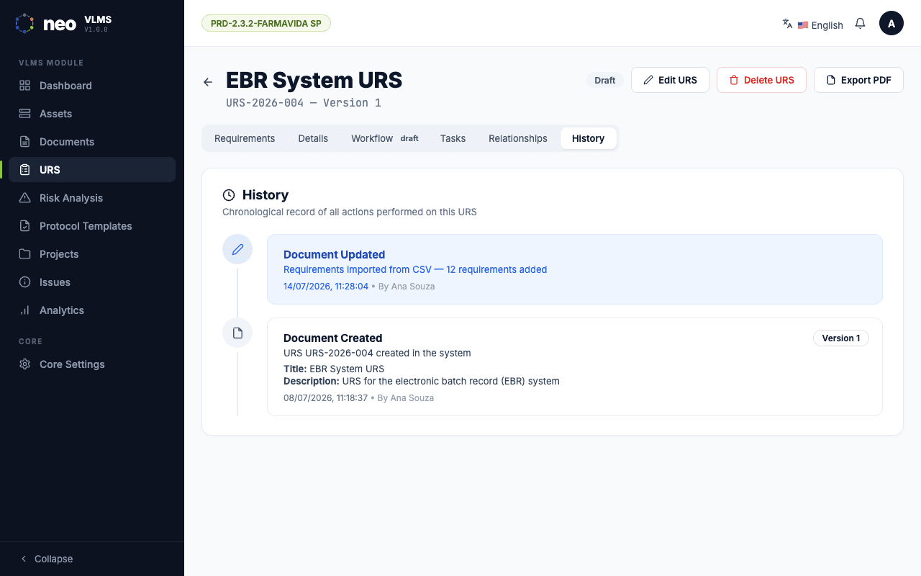Click the Projects folder icon
Image resolution: width=921 pixels, height=576 pixels.
coord(24,254)
